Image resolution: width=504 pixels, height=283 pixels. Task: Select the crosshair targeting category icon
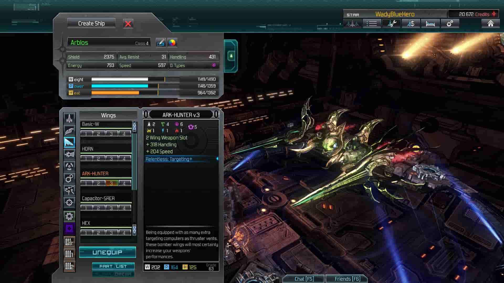click(x=69, y=203)
